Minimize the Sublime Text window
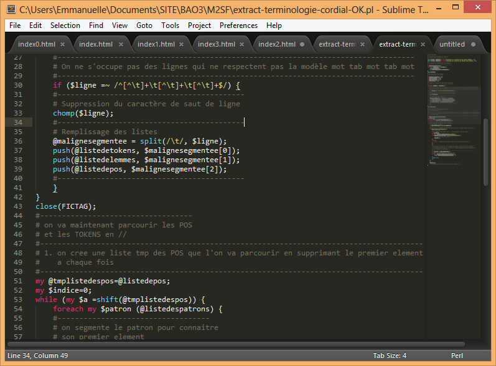This screenshot has height=366, width=496. [439, 9]
